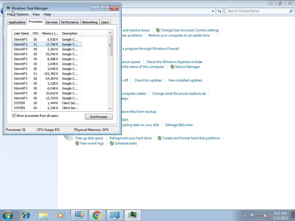Click the Administrative Tools checklist icon
This screenshot has width=295, height=221.
click(68, 137)
